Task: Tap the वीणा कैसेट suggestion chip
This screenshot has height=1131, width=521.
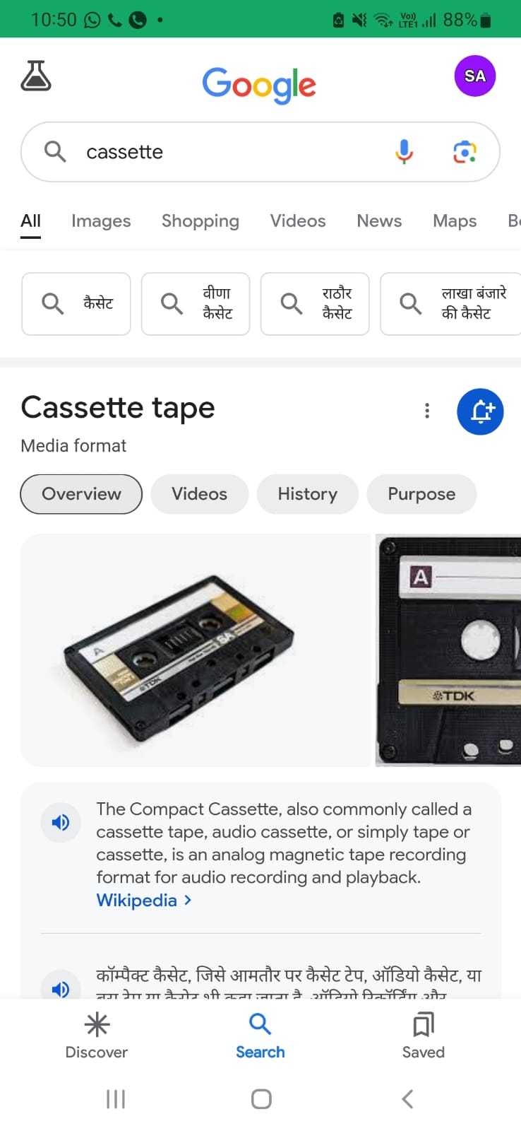Action: [x=196, y=304]
